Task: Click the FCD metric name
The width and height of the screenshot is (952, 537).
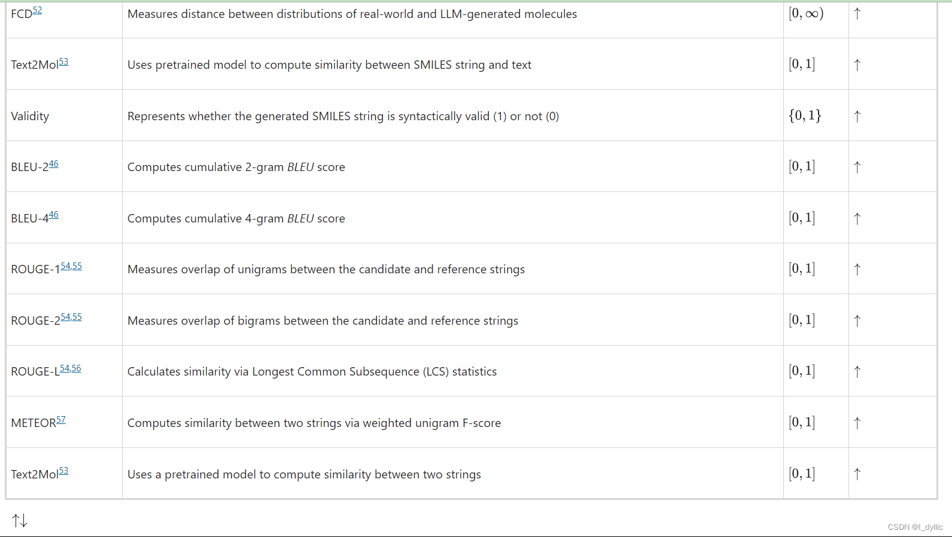Action: 22,14
